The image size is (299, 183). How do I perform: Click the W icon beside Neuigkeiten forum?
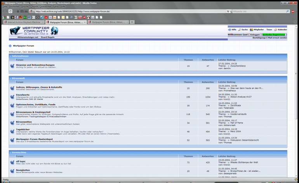(12, 171)
